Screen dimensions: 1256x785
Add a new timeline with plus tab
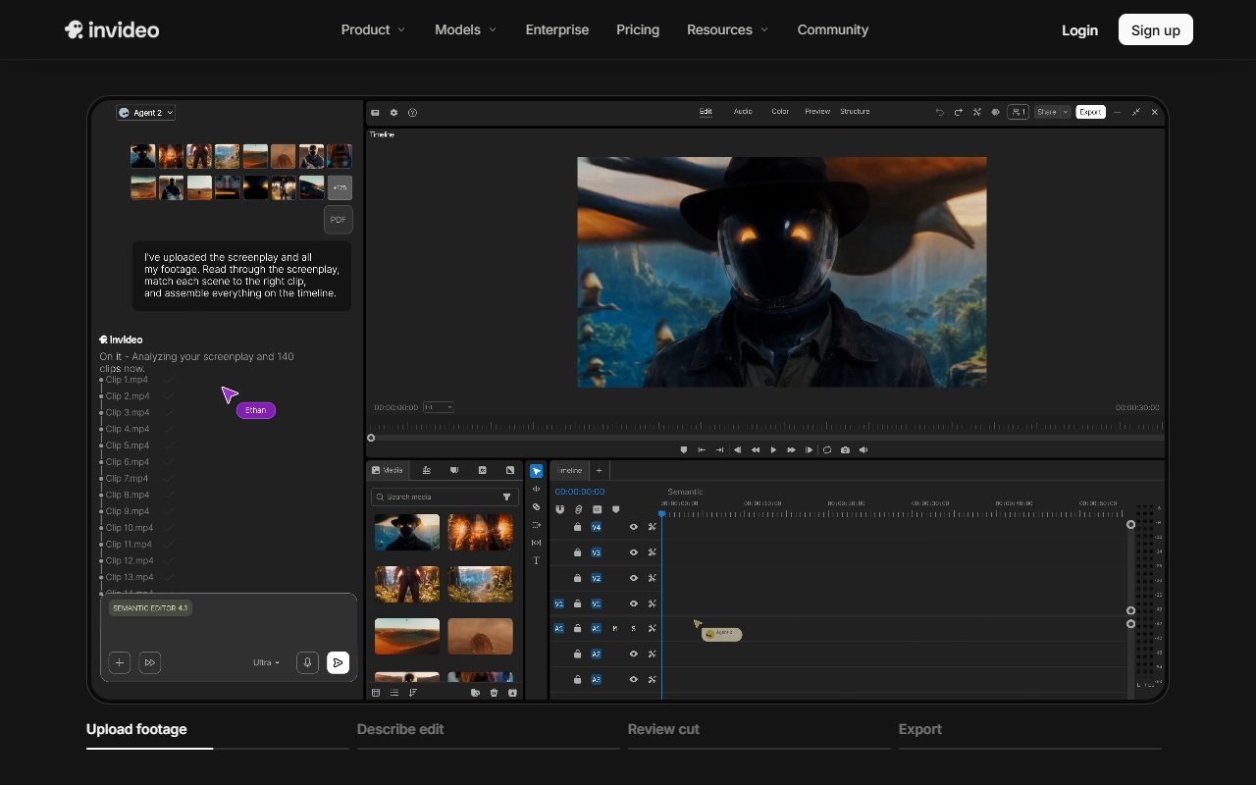599,470
